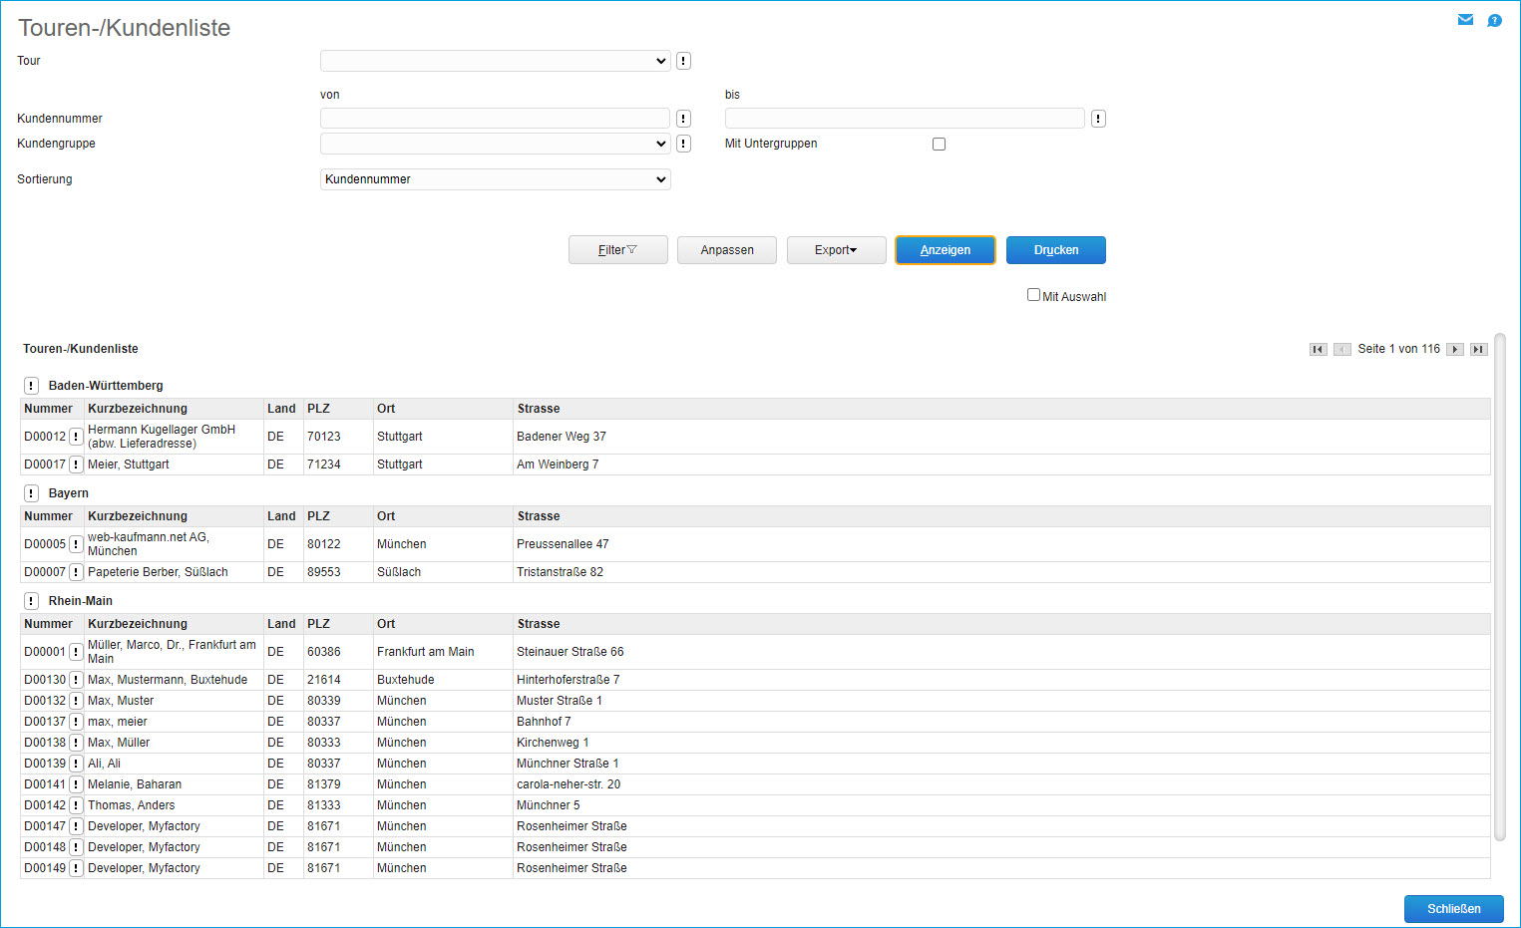Open info icon for customer D00148
Viewport: 1521px width, 928px height.
pyautogui.click(x=76, y=847)
